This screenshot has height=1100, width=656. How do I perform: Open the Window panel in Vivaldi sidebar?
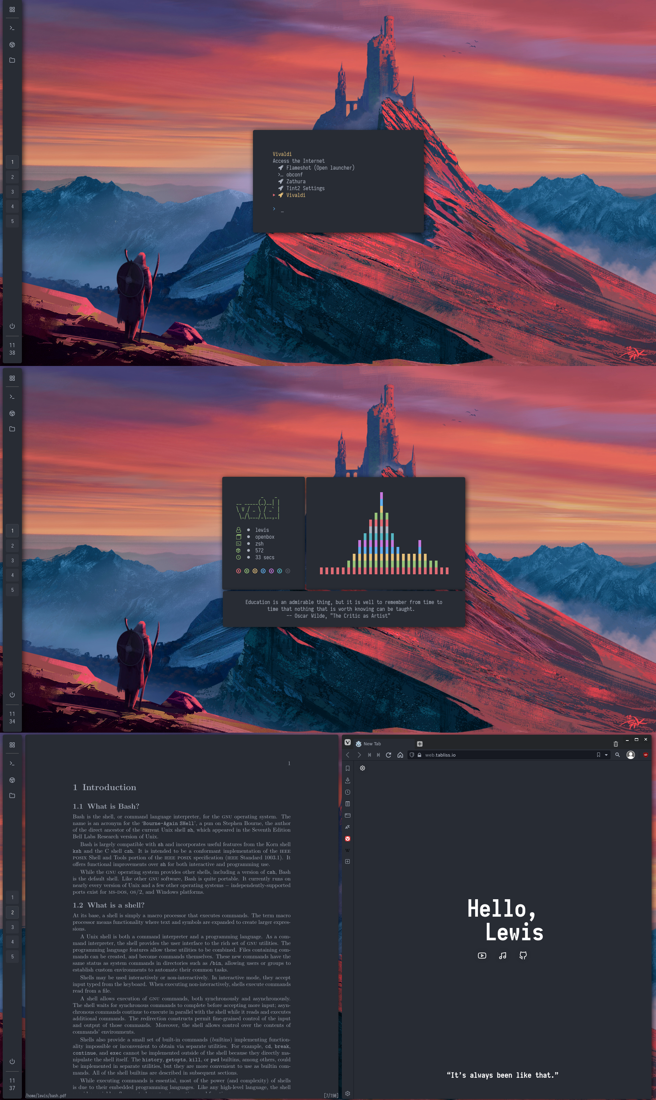coord(347,815)
